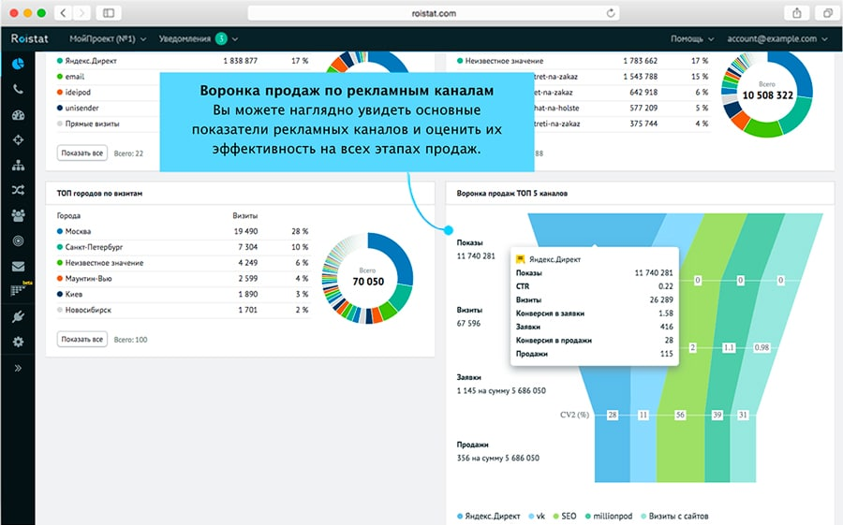
Task: Click the funnel CV2 label showing 56
Action: pyautogui.click(x=680, y=415)
